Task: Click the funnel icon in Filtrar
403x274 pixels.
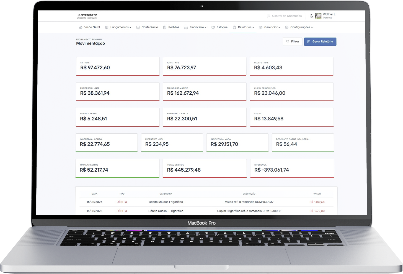Action: tap(287, 42)
